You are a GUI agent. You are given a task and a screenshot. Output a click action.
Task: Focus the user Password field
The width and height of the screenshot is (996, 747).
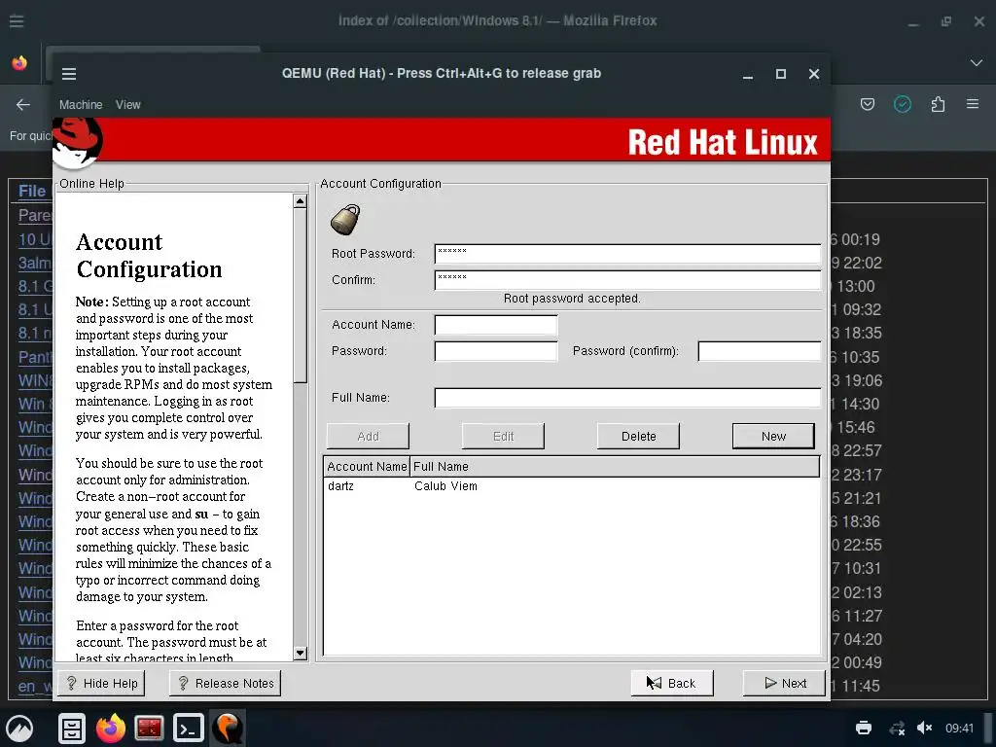[495, 351]
